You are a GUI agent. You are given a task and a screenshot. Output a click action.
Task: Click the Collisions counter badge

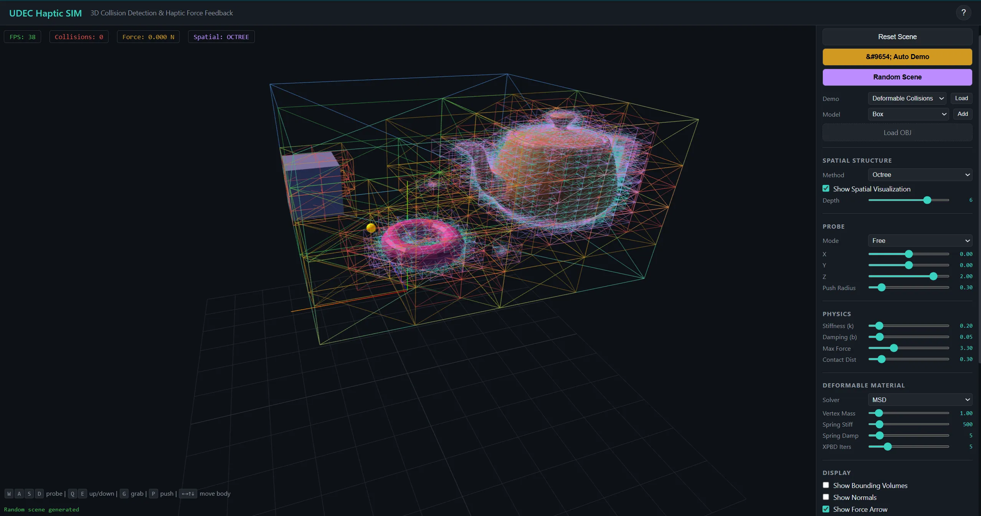click(x=79, y=37)
